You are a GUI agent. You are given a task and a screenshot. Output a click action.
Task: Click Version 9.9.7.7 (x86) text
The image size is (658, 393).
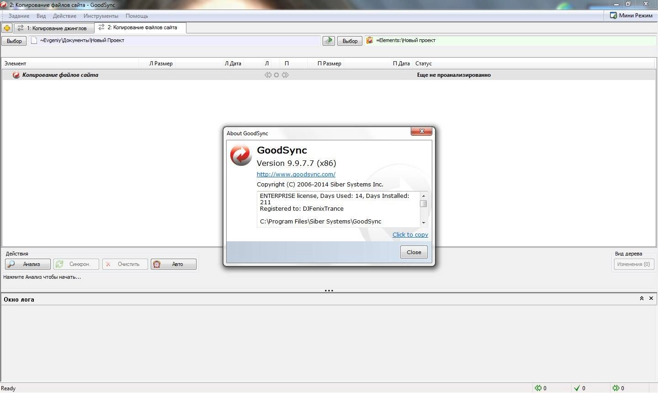[296, 163]
